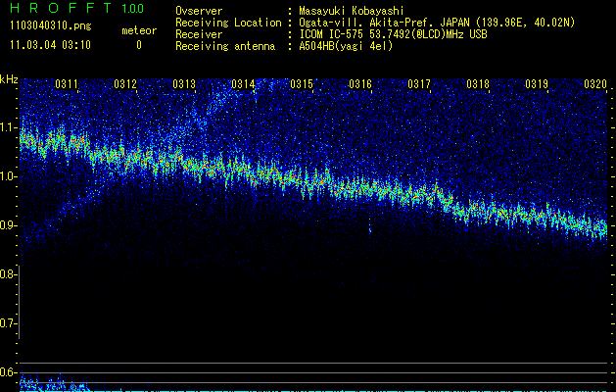Click the 0313 time marker
616x392 pixels.
coord(184,84)
